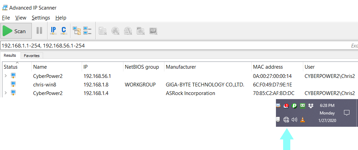Click the browse shared folder toolbar icon

[103, 31]
